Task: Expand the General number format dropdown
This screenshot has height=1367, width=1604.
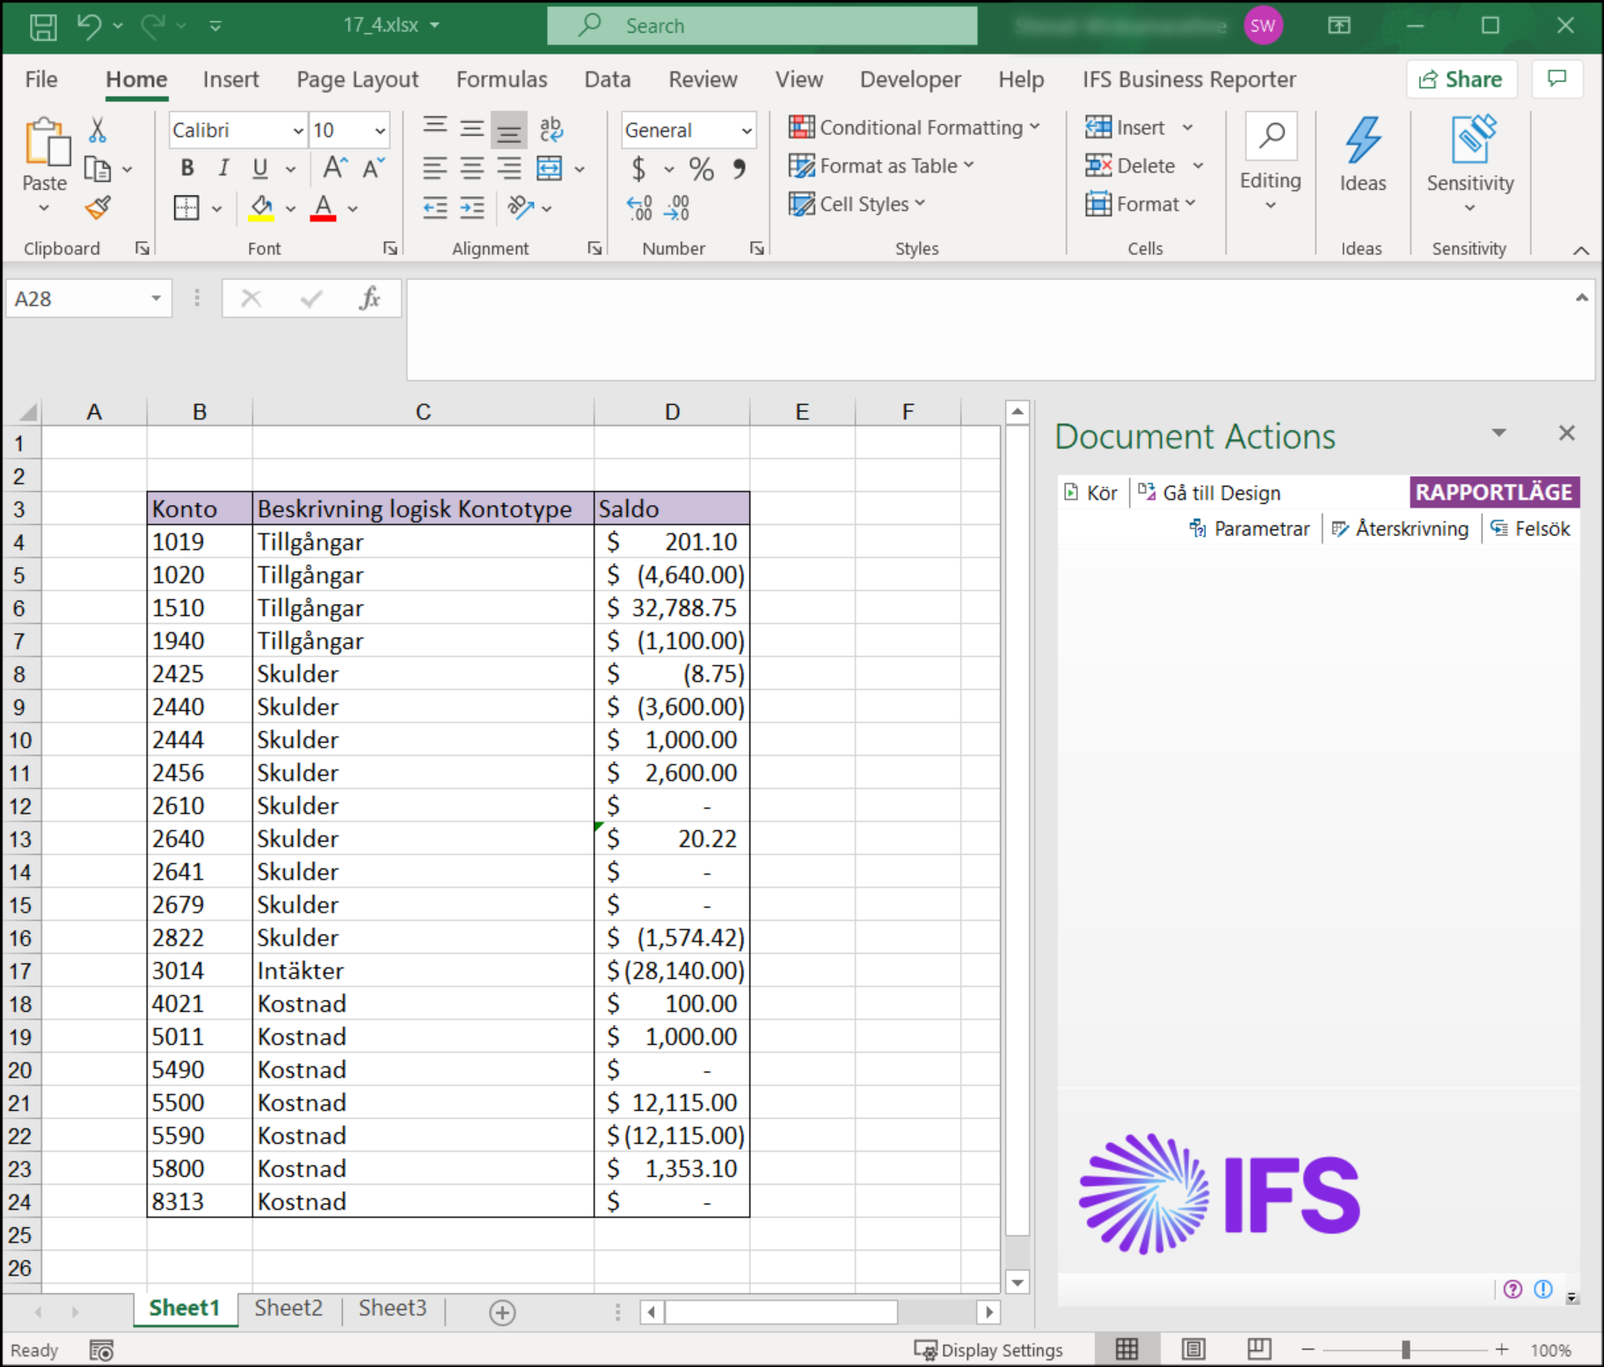Action: (746, 130)
